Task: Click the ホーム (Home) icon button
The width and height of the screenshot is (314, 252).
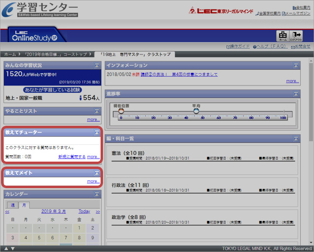Action: point(283,36)
